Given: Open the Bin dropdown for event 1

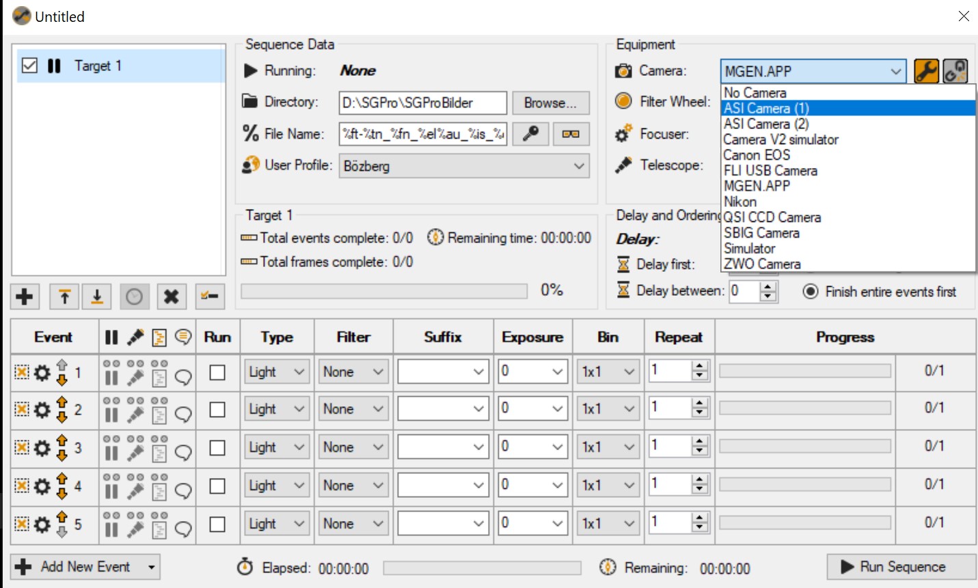Looking at the screenshot, I should (608, 372).
